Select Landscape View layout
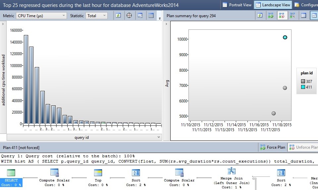Screen dimensions: 318x190 click(x=273, y=5)
